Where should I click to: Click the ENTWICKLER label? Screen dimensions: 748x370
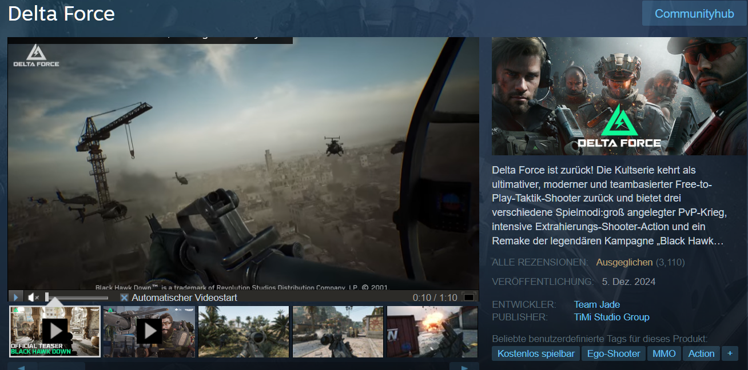pos(524,304)
